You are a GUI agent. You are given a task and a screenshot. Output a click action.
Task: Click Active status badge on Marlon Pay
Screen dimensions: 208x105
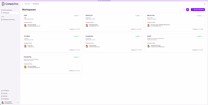pos(199,16)
